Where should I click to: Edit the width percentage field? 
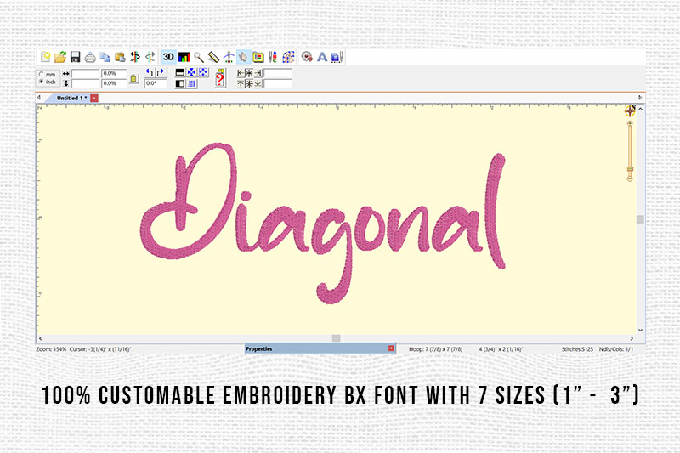[x=114, y=74]
